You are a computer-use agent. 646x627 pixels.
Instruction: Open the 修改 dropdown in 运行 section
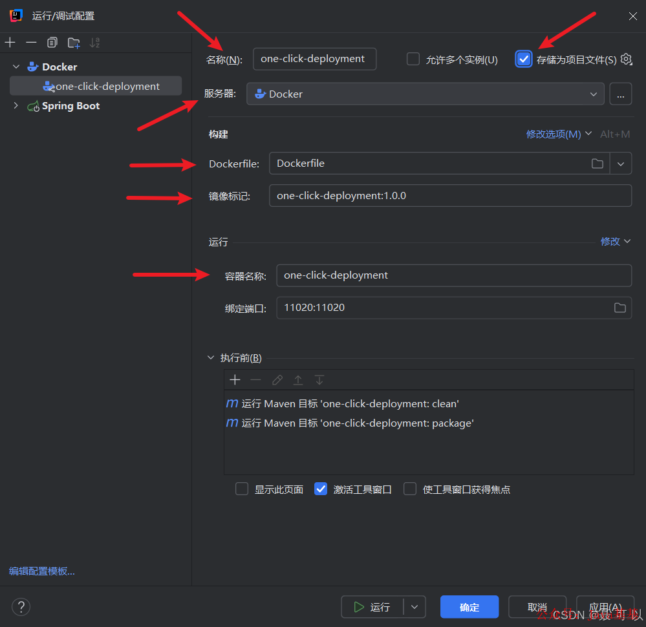coord(616,241)
